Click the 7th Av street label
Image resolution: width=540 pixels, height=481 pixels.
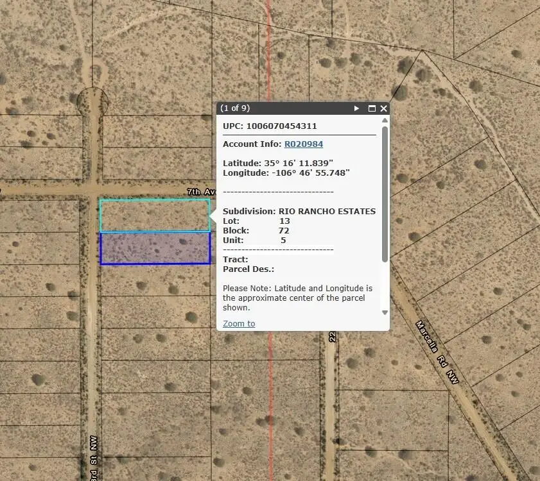pos(199,191)
